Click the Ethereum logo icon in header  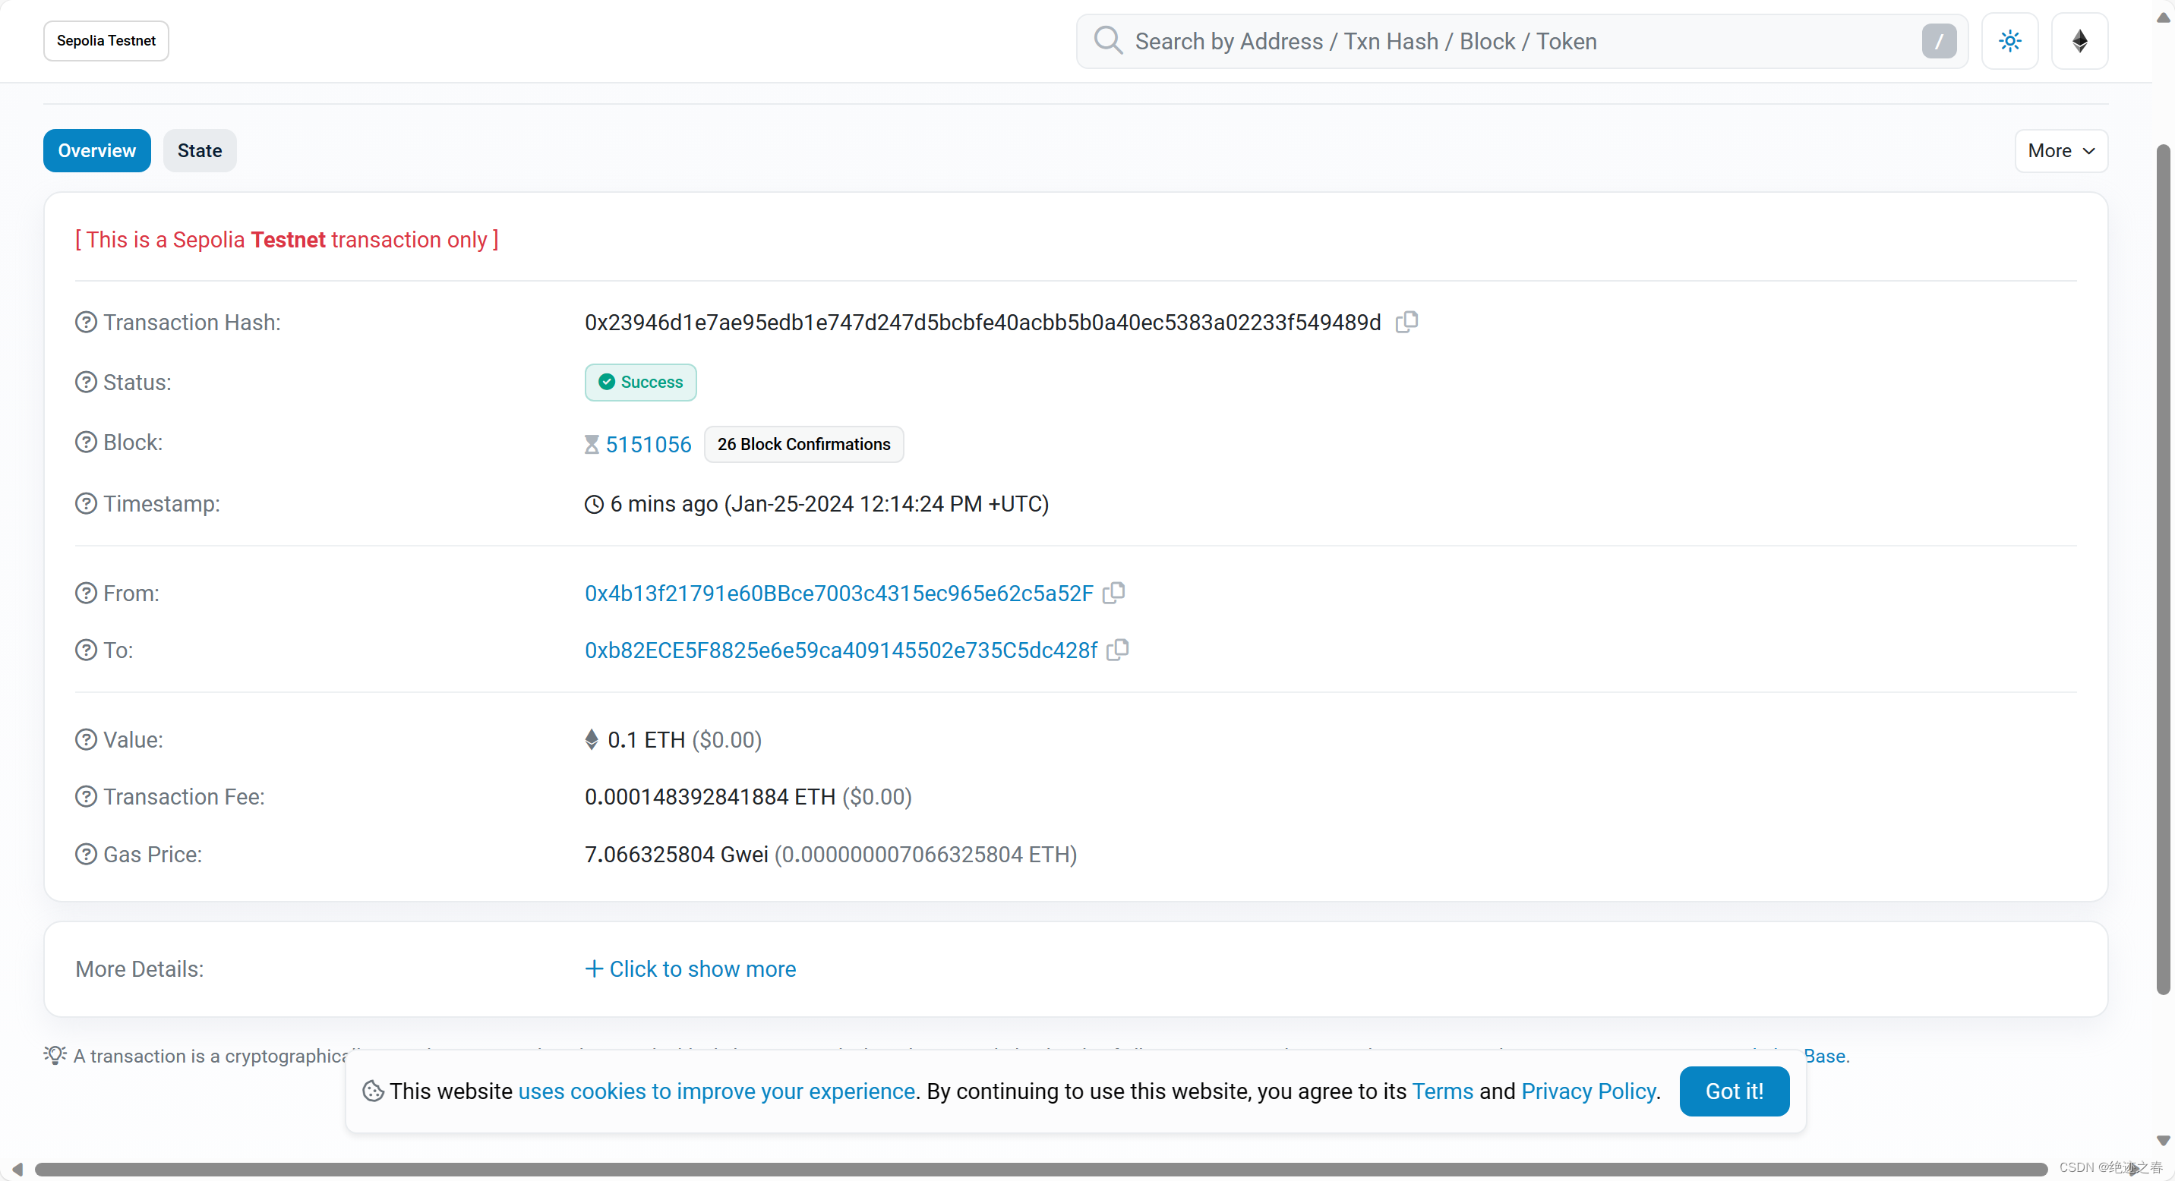2079,40
